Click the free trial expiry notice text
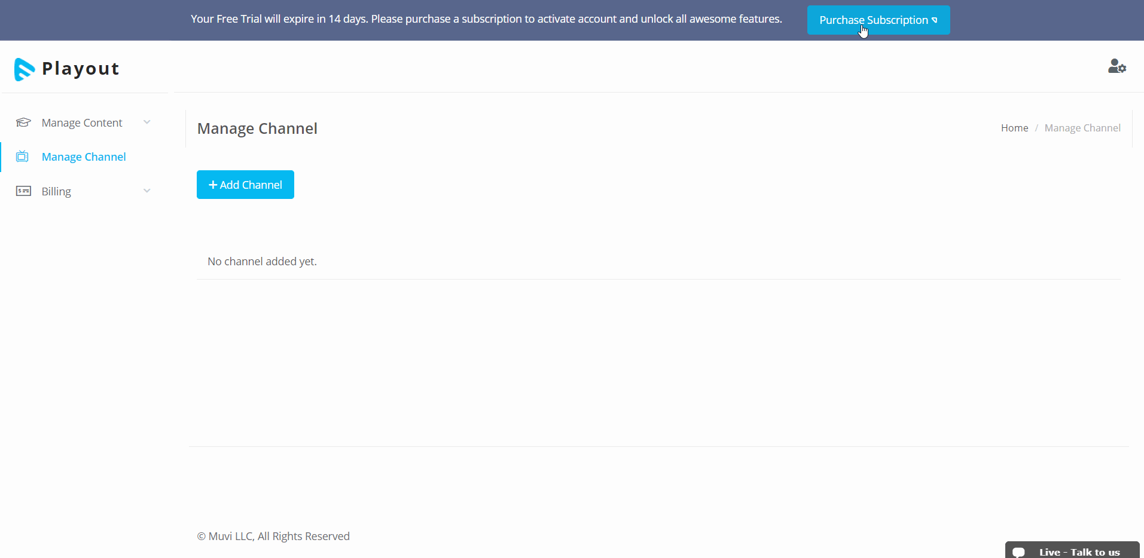The width and height of the screenshot is (1144, 558). [486, 19]
